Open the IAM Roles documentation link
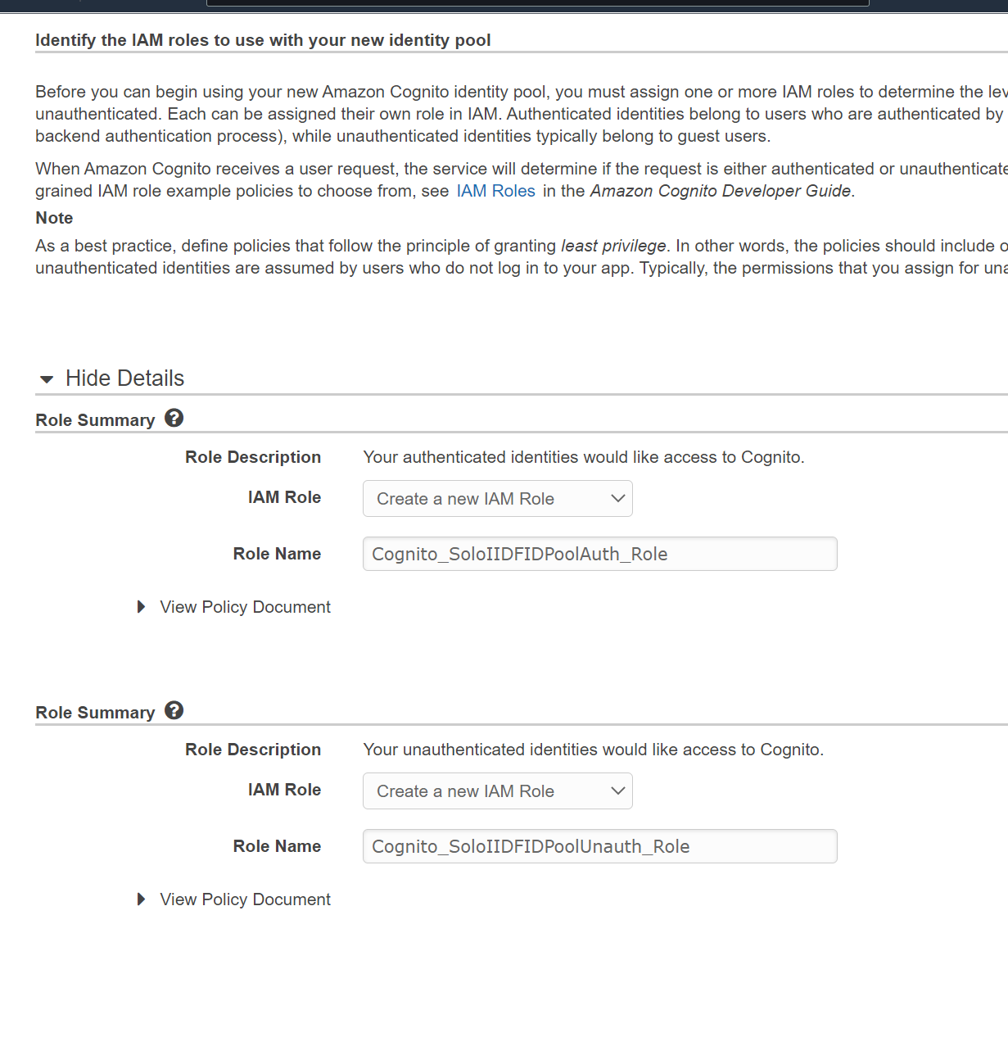This screenshot has height=1042, width=1008. pyautogui.click(x=495, y=191)
